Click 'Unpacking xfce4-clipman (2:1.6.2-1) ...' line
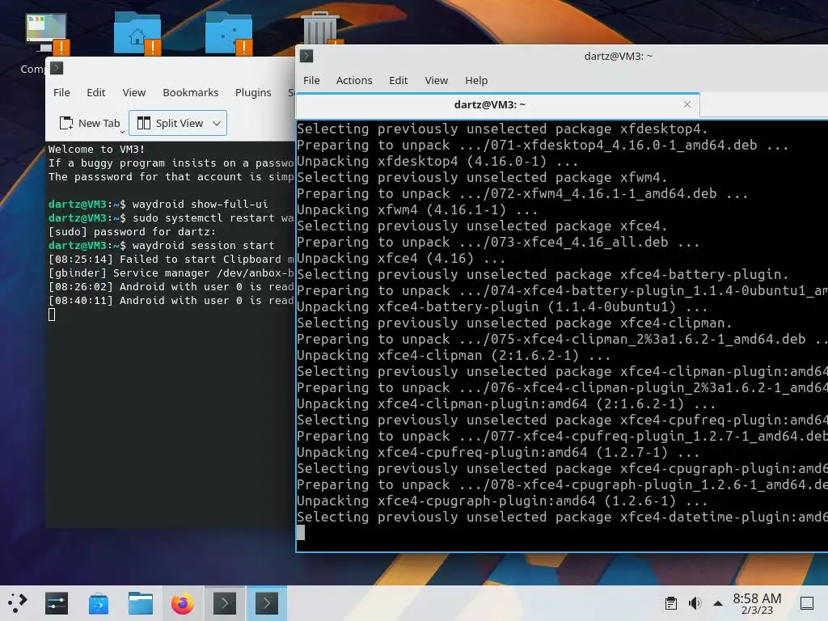828x621 pixels. 454,356
